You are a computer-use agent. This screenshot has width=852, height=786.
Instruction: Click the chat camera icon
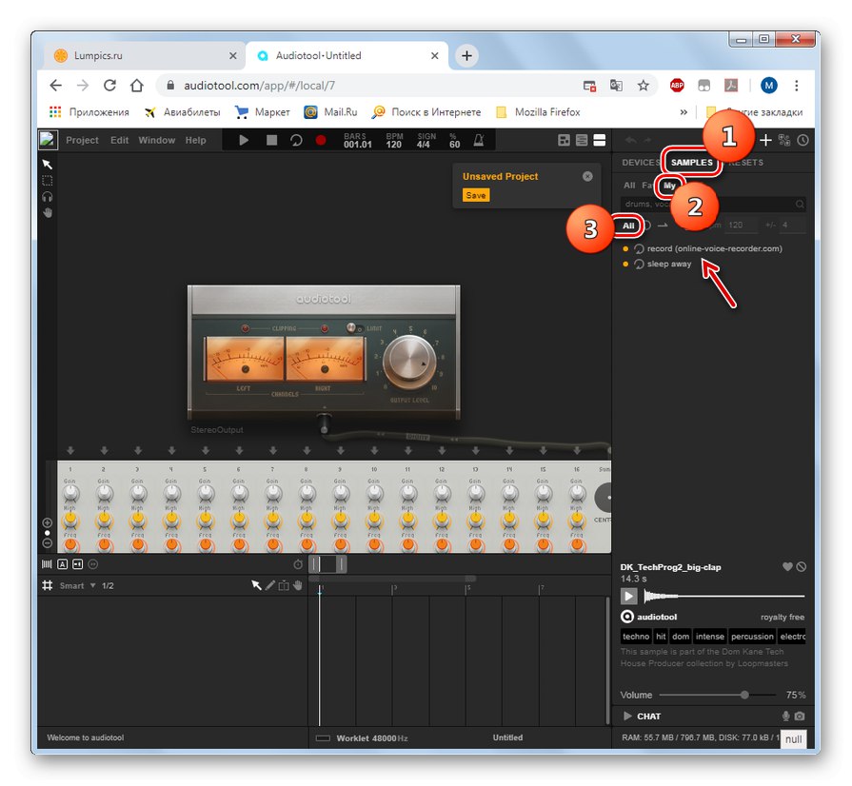click(800, 716)
